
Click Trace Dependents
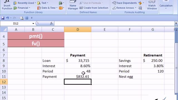pos(124,3)
